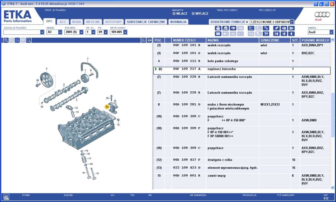Click the world map market icon
336x202 pixels.
click(x=233, y=28)
